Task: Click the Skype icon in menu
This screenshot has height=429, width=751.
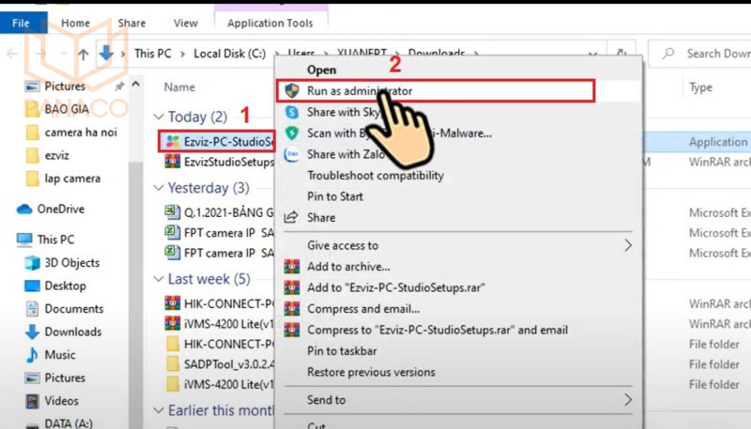Action: point(292,112)
